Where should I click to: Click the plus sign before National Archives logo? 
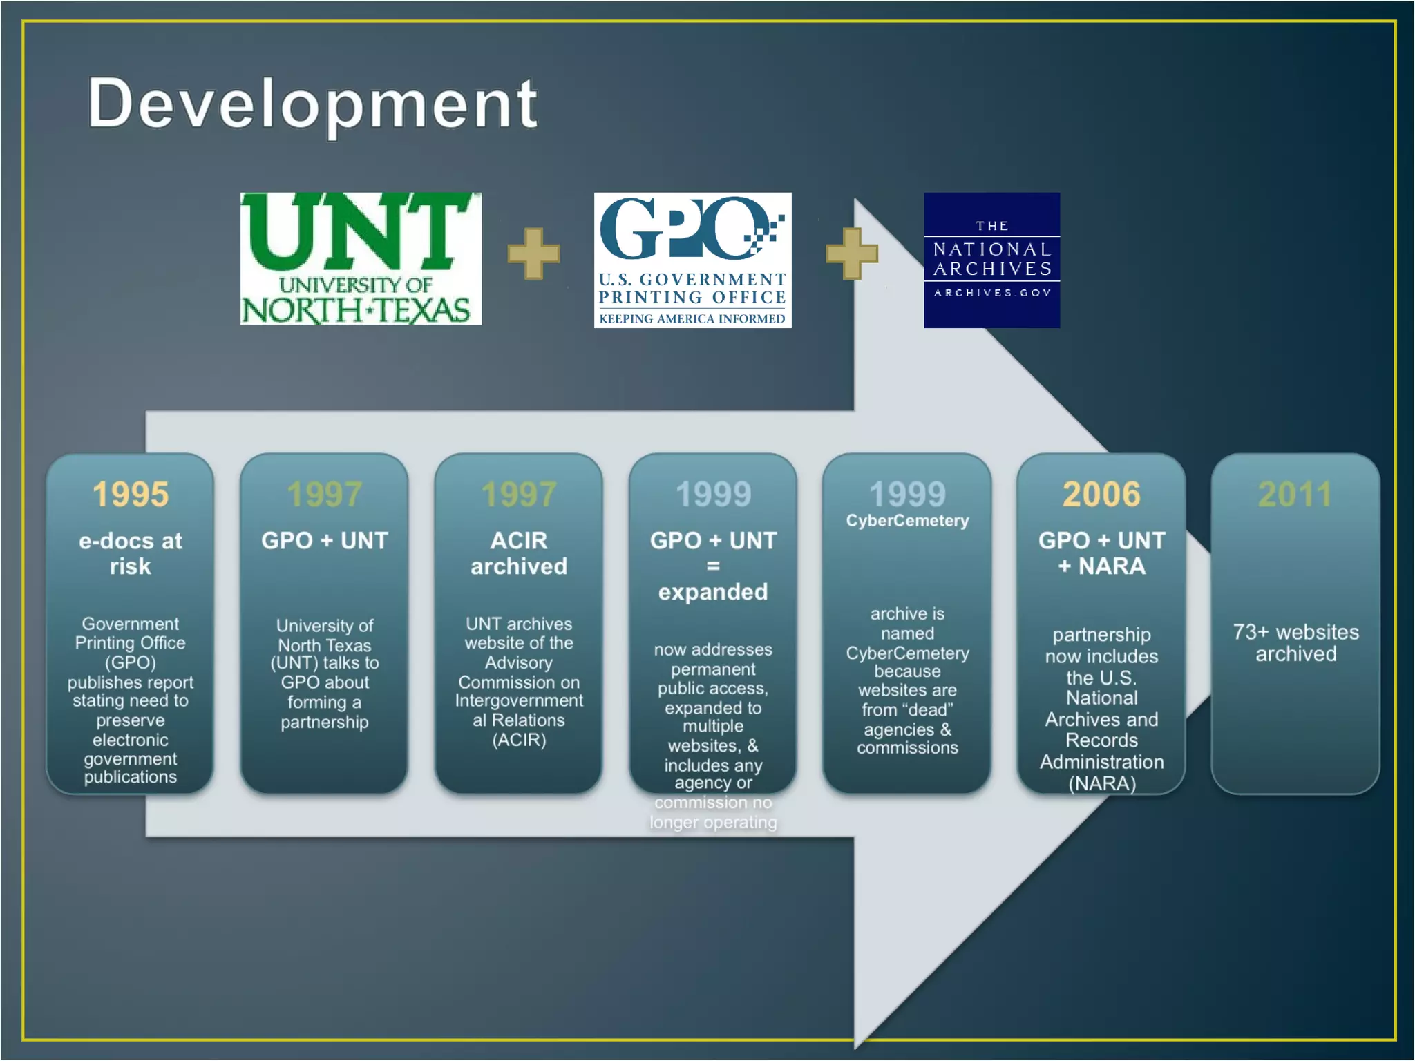pos(851,254)
